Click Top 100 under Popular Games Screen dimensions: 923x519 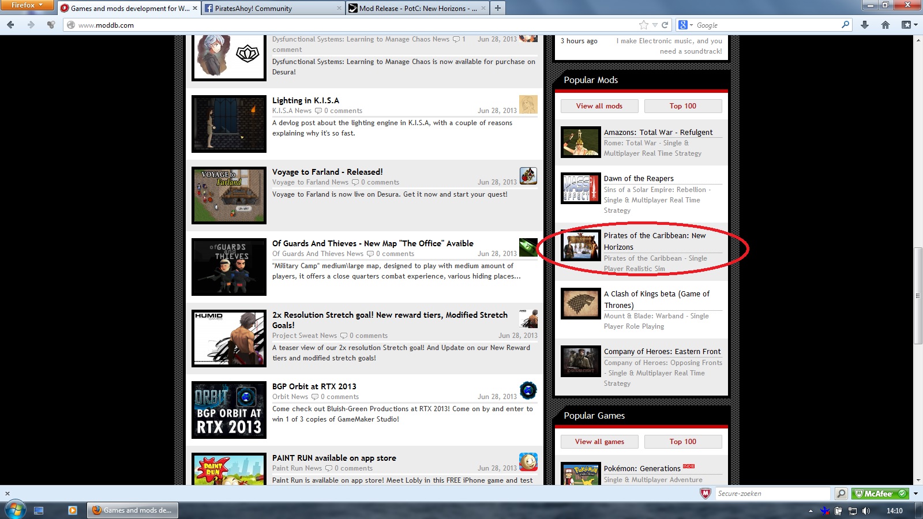tap(683, 442)
